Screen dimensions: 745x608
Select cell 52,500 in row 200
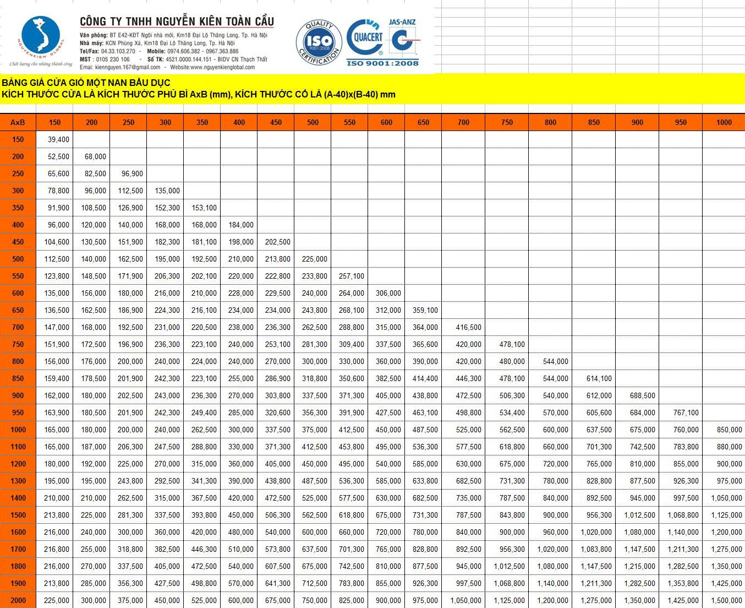54,156
